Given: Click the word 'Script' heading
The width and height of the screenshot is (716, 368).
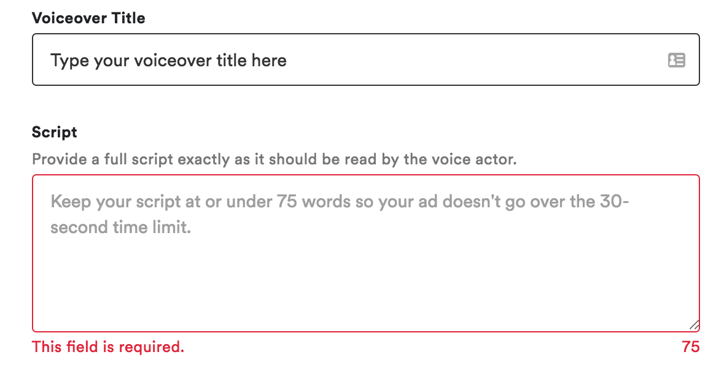Looking at the screenshot, I should (x=54, y=132).
